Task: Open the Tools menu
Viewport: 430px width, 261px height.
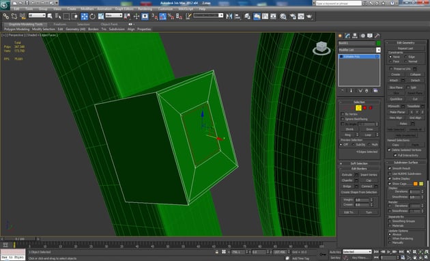Action: [x=29, y=9]
